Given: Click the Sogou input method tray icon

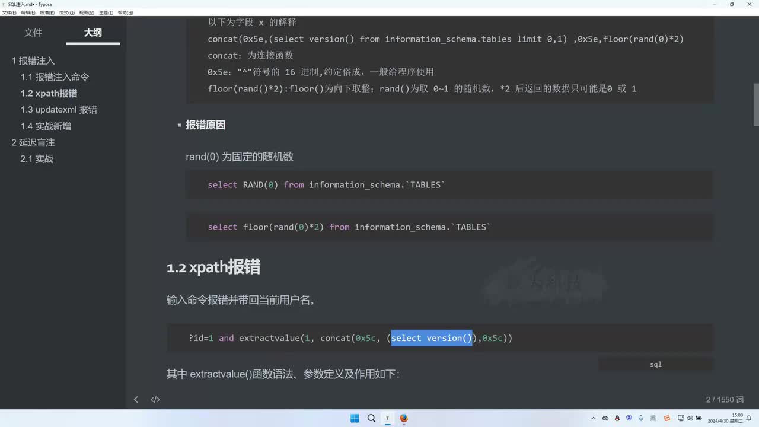Looking at the screenshot, I should 667,418.
